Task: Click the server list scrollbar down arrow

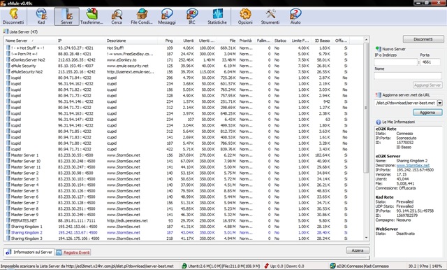Action: point(366,238)
